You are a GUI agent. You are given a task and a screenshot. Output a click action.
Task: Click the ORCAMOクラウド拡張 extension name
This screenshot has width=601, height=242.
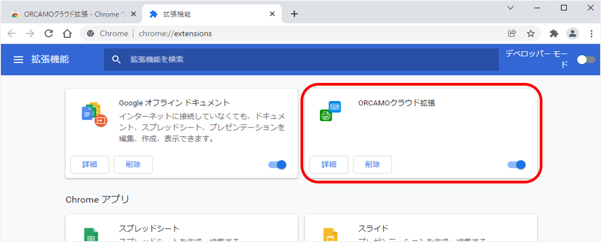(x=396, y=103)
